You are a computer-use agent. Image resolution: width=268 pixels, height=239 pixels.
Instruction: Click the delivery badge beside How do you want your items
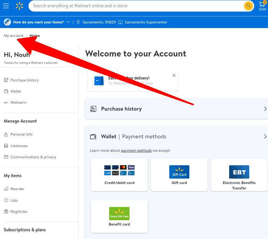[7, 22]
